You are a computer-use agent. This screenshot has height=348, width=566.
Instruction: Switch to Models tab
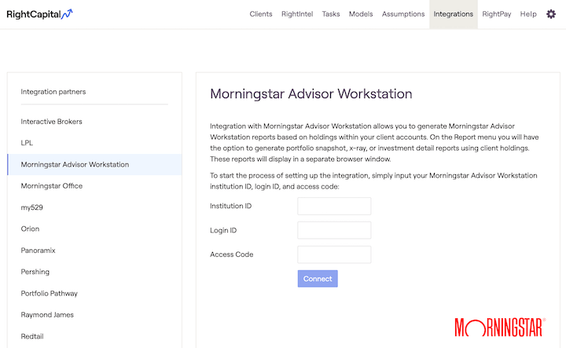[361, 14]
